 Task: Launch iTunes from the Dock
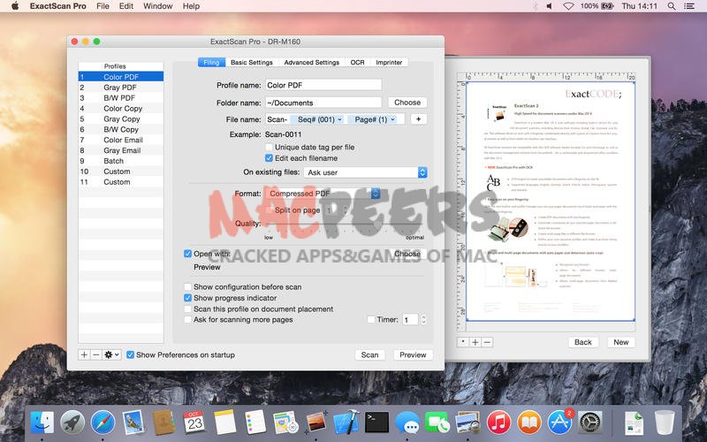[x=498, y=423]
